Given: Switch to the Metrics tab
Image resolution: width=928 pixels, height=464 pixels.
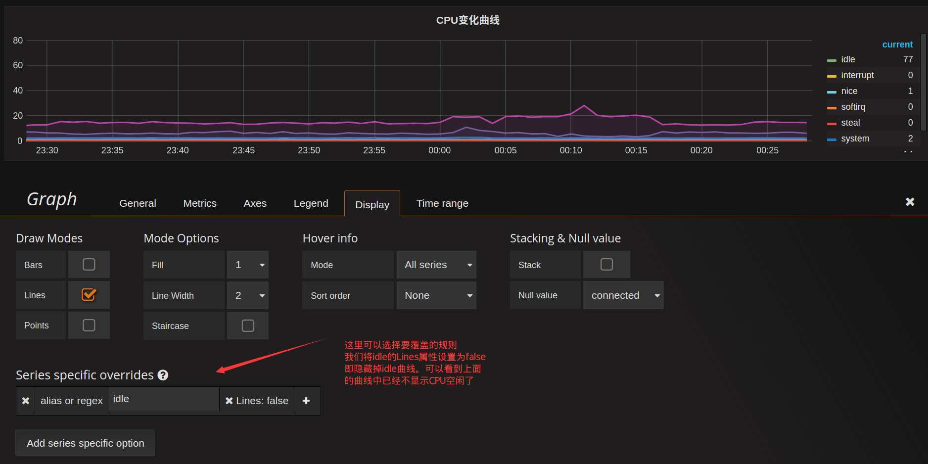Looking at the screenshot, I should 200,203.
